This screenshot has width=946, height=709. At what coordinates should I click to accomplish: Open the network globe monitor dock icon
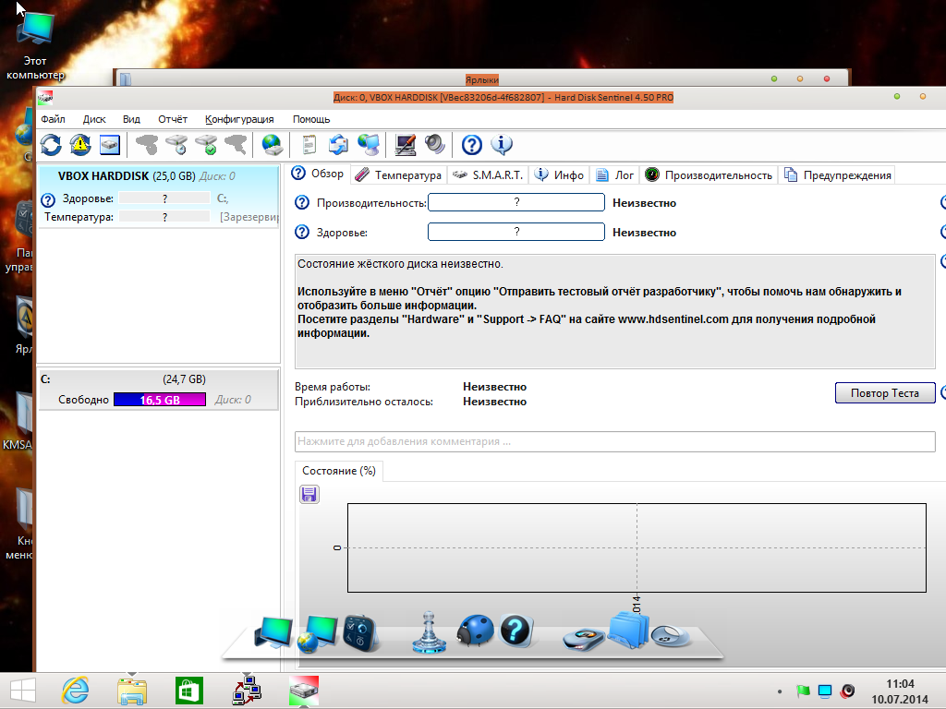point(318,633)
